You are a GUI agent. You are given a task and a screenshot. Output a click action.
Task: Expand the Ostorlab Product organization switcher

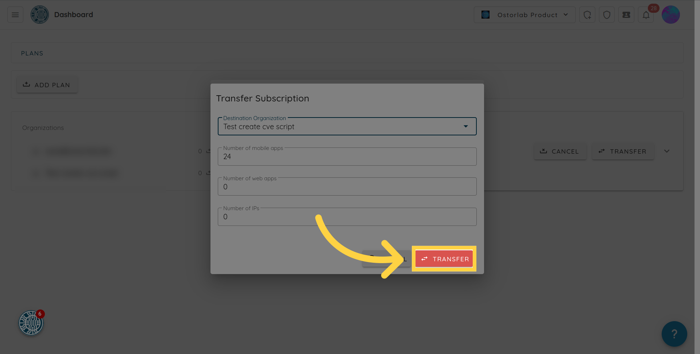[525, 15]
